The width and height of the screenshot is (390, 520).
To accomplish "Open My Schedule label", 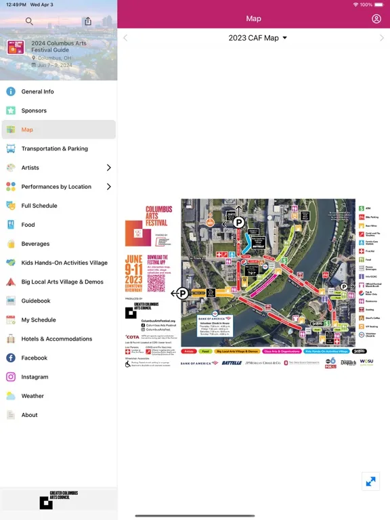I will [x=39, y=320].
